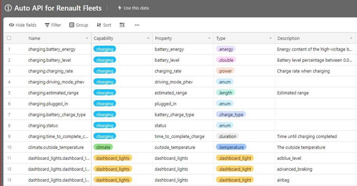Click the .duration type tag
The image size is (357, 186).
227,136
